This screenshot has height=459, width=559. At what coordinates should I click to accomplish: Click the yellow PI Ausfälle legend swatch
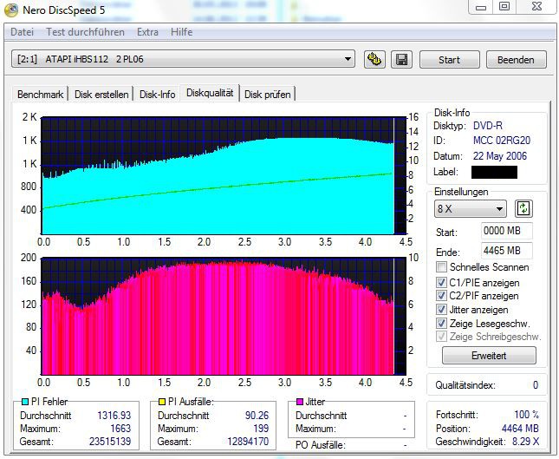click(162, 402)
